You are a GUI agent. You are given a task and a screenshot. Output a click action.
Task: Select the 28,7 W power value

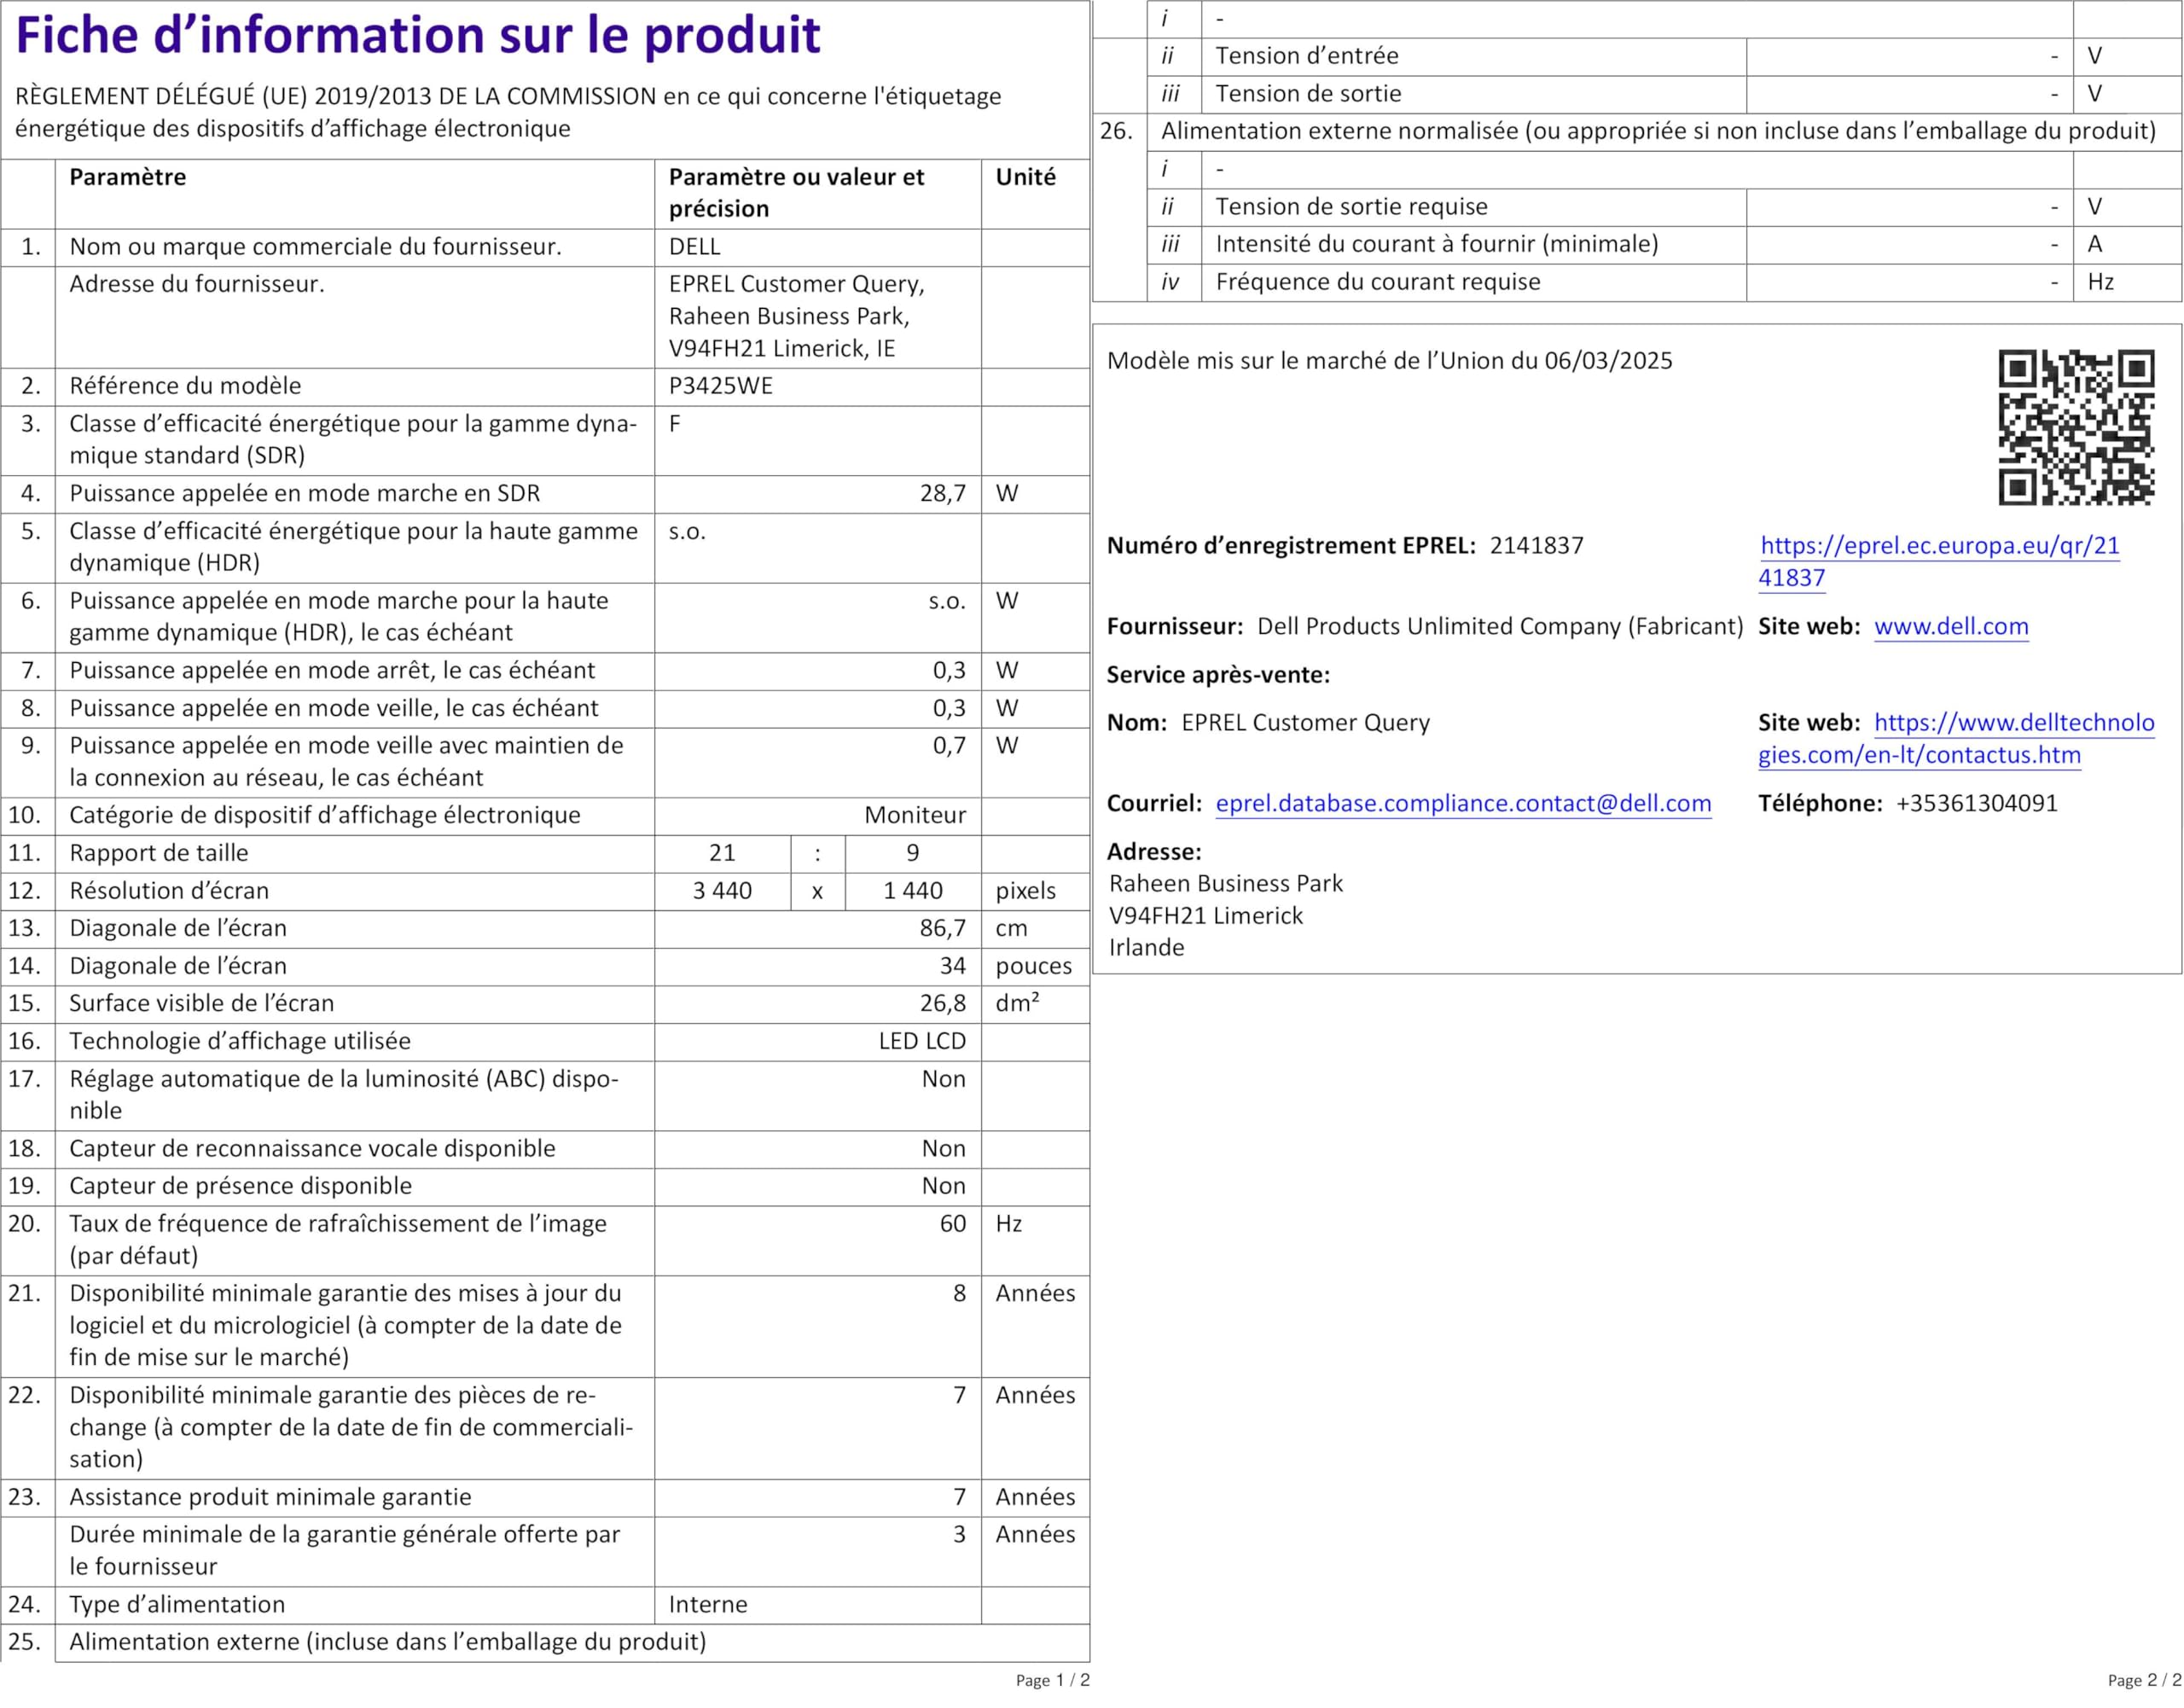942,494
